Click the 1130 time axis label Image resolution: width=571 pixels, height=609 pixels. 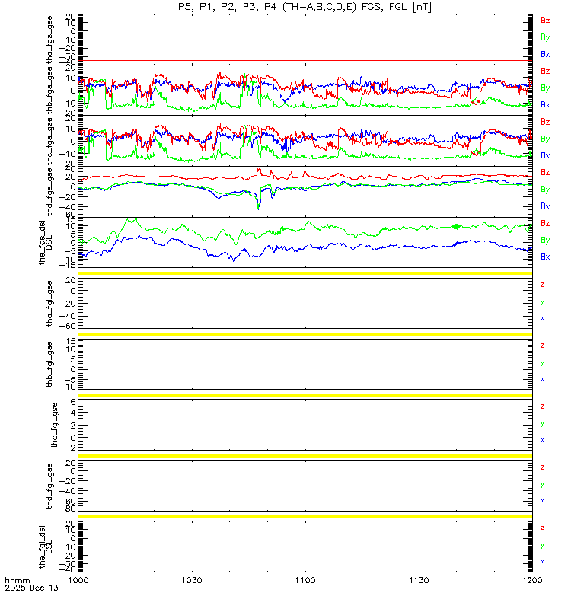(419, 580)
